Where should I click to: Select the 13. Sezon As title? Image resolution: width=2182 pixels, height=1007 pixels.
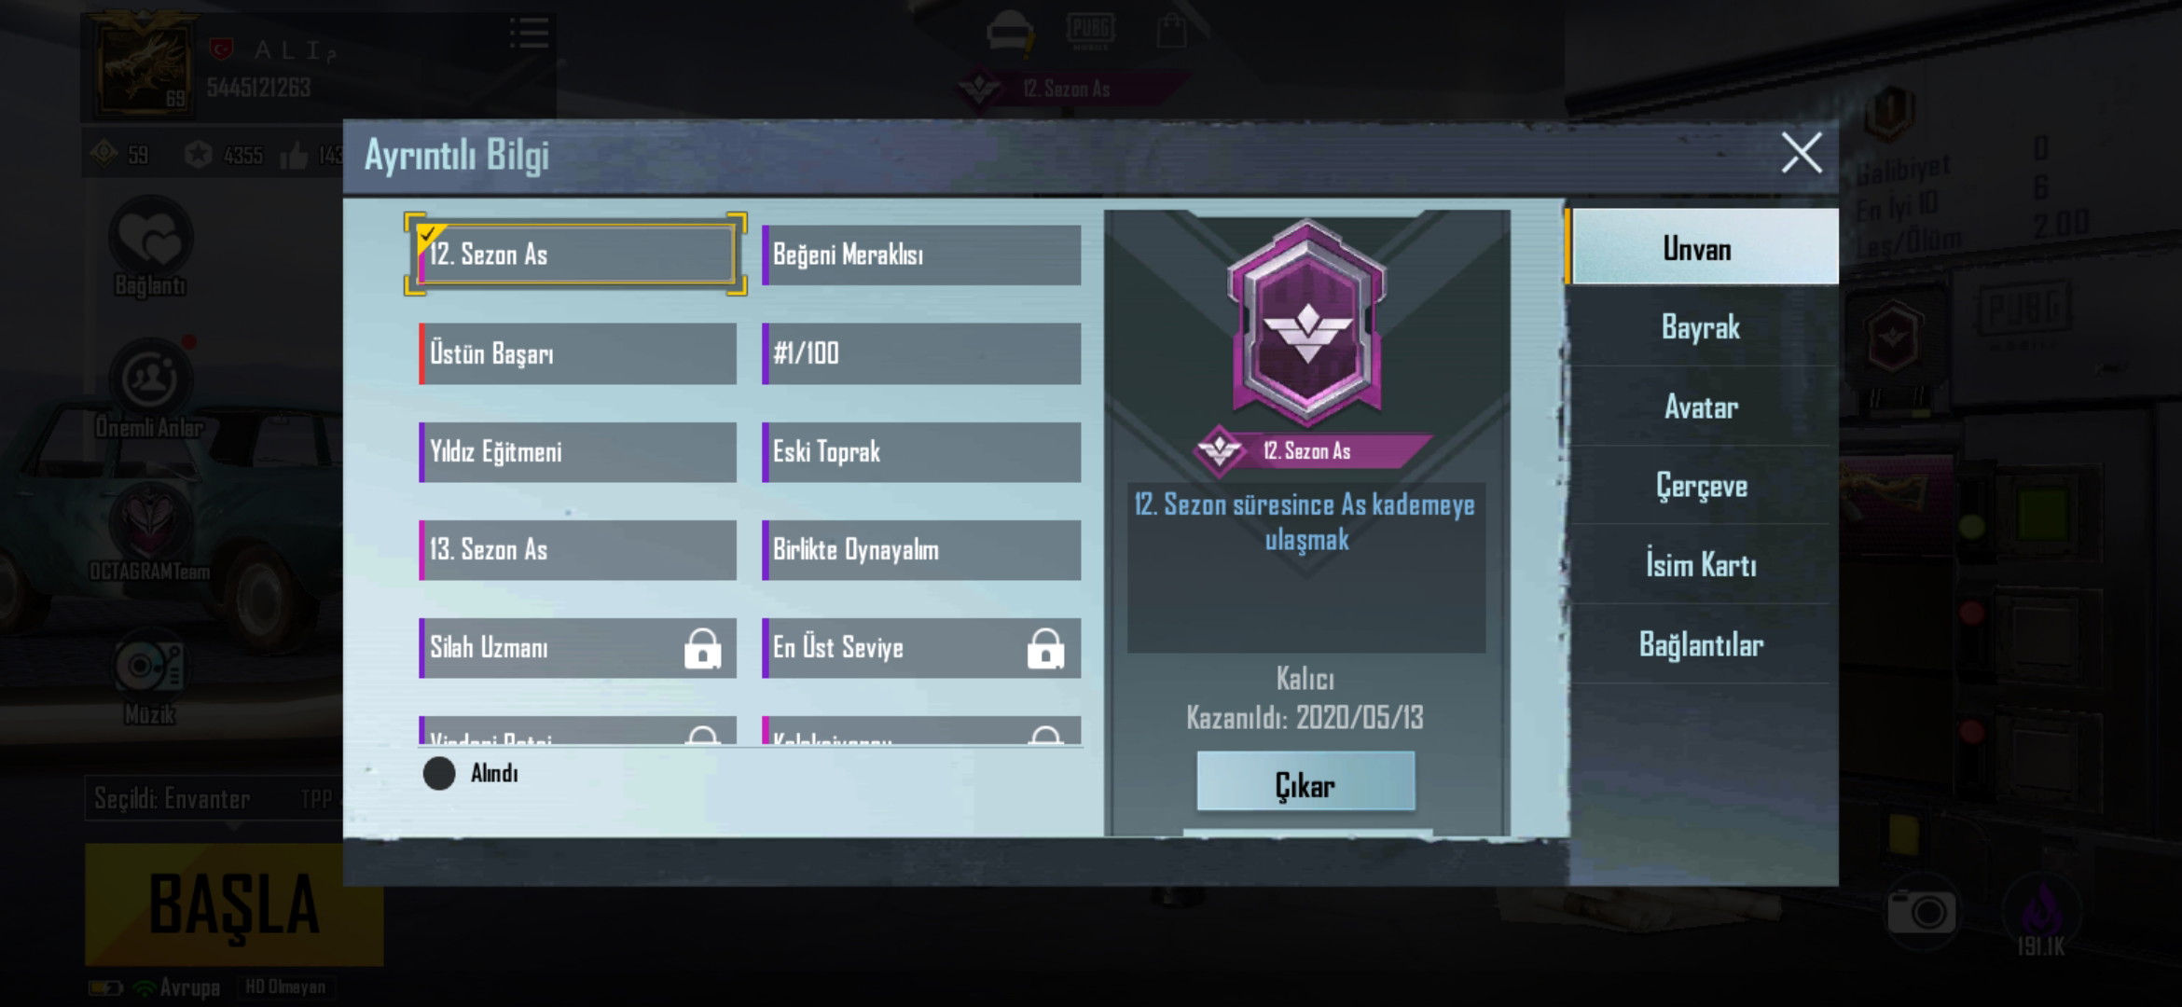pos(576,550)
